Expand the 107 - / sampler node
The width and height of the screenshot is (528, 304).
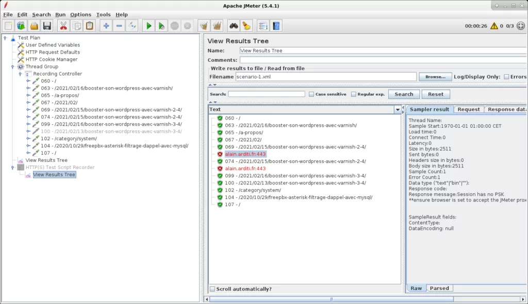pos(28,153)
